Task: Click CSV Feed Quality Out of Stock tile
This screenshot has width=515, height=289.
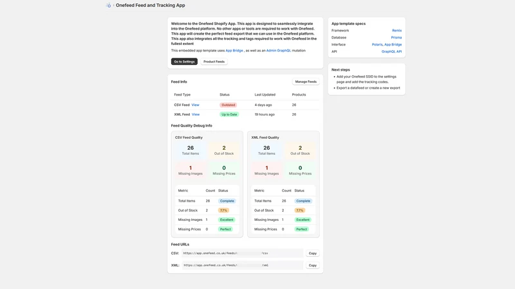Action: pyautogui.click(x=224, y=150)
